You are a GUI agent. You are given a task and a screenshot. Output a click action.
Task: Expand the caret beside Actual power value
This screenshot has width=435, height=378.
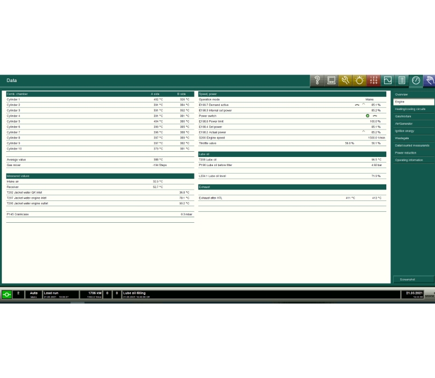tap(363, 132)
